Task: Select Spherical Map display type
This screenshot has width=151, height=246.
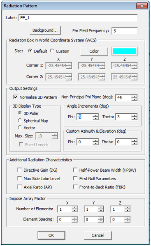Action: (20, 120)
